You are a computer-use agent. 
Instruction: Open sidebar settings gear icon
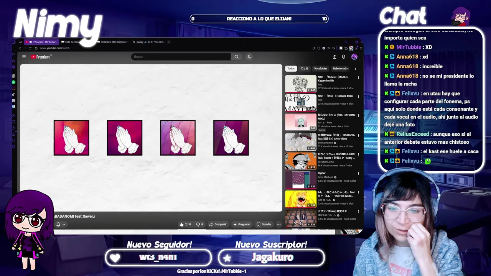(x=13, y=146)
